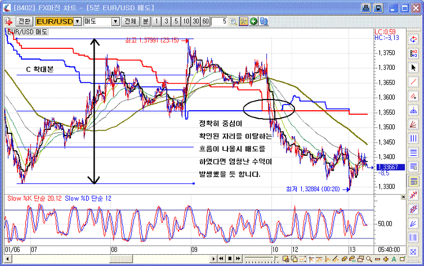Screen dimensions: 424x266
Task: Click the green circular arrow toolbar icon
Action: coord(254,21)
